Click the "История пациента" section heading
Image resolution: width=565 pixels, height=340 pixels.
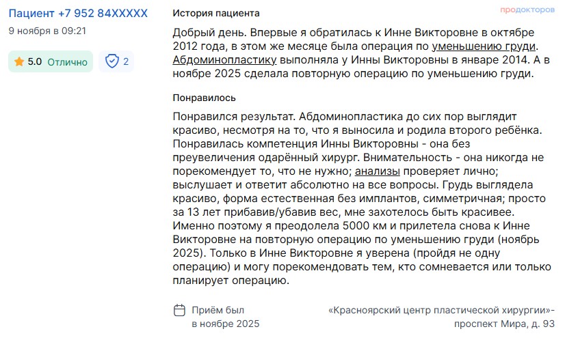point(215,13)
